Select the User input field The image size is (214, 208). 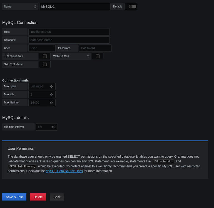pos(42,48)
